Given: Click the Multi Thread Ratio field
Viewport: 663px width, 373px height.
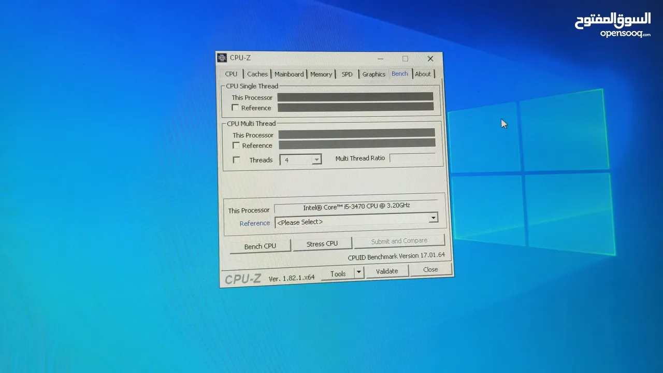Looking at the screenshot, I should coord(413,158).
